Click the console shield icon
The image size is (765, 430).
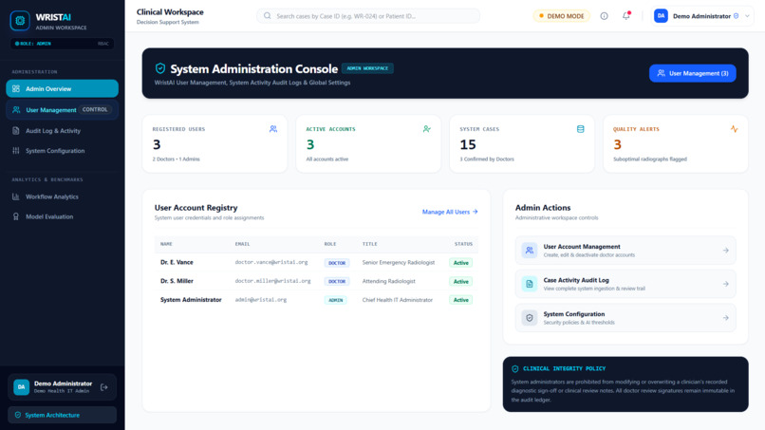[160, 68]
